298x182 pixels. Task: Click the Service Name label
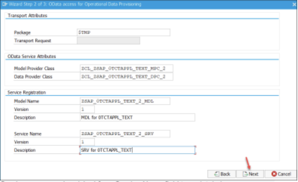pos(28,134)
